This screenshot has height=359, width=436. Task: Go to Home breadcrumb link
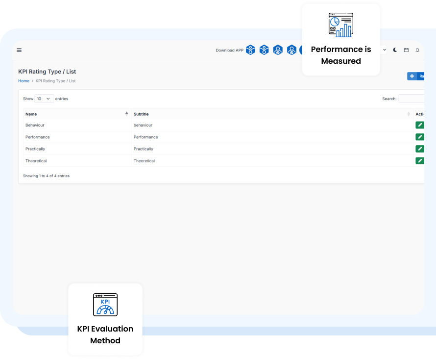coord(24,81)
